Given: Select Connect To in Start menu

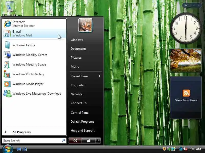Looking at the screenshot, I should pos(79,103).
